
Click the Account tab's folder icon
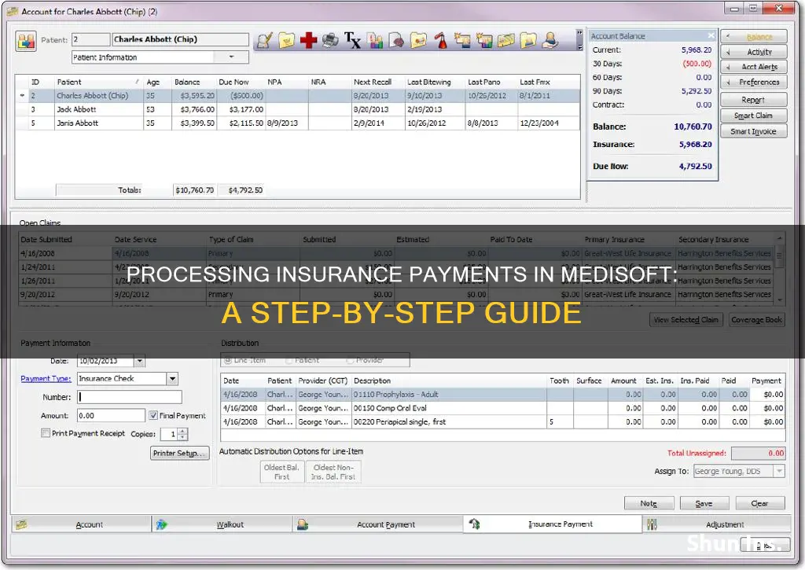point(21,524)
